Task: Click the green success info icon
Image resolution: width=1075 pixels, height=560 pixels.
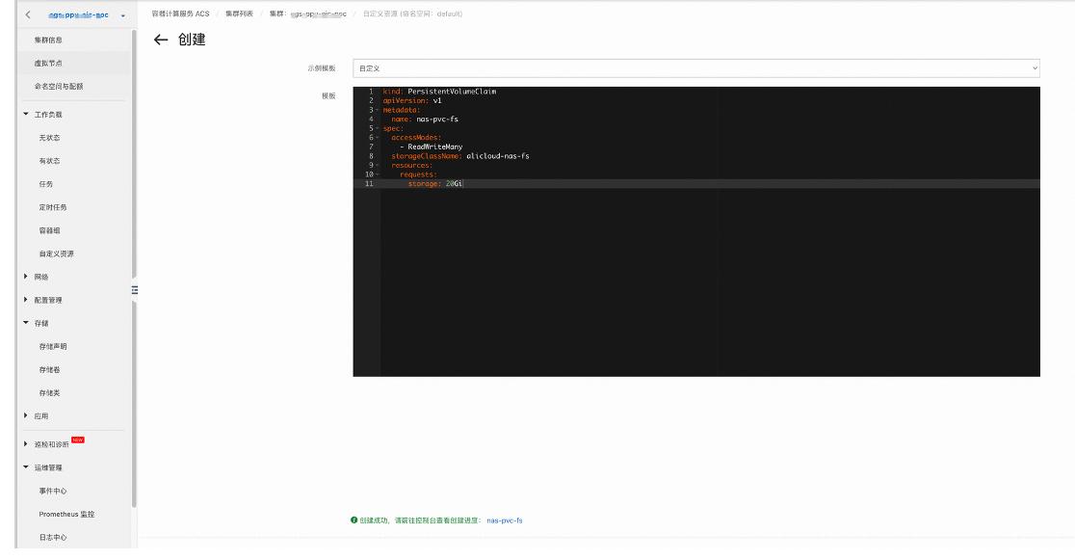Action: [354, 520]
